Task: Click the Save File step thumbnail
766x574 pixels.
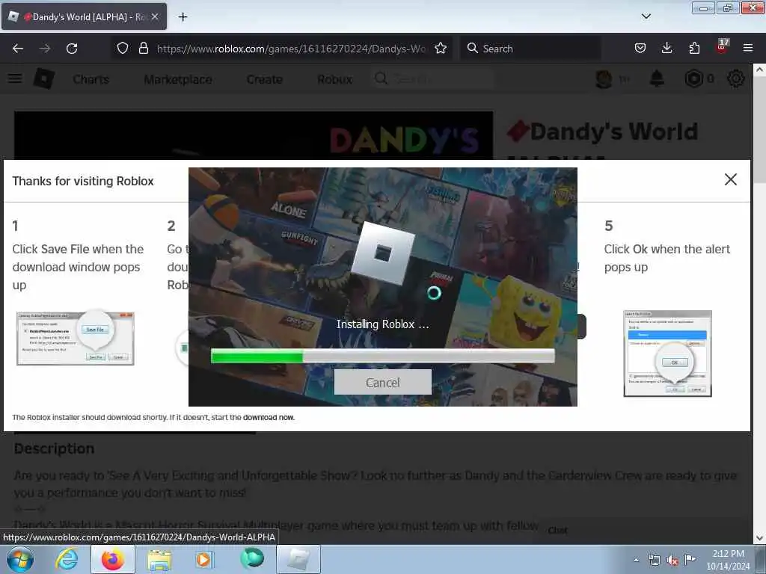Action: point(76,338)
